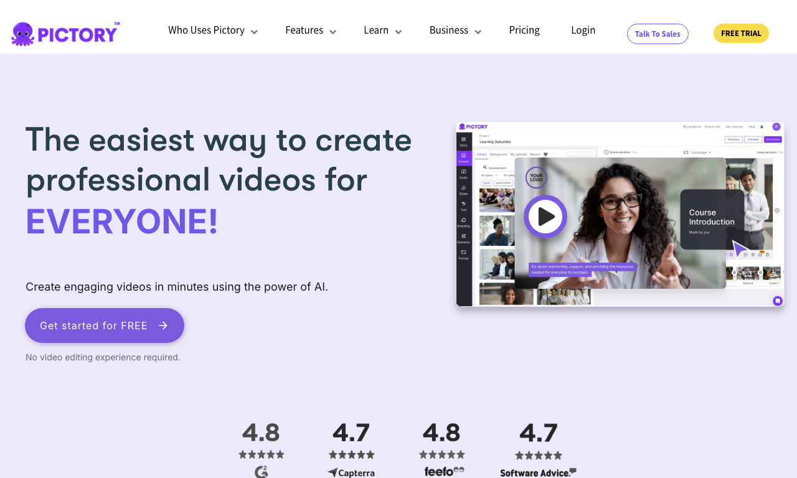The image size is (797, 478).
Task: Click 'No video editing experience required.' text
Action: coord(103,357)
